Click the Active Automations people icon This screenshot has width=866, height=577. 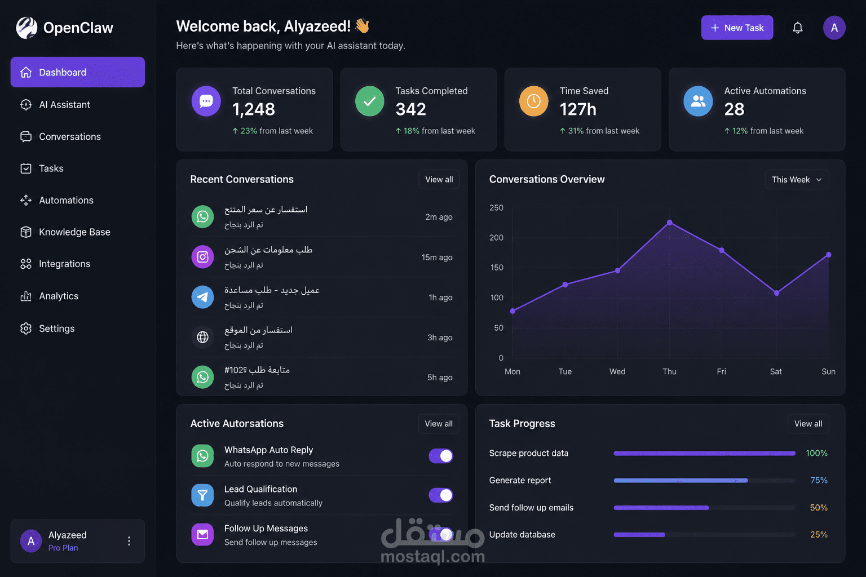coord(698,101)
